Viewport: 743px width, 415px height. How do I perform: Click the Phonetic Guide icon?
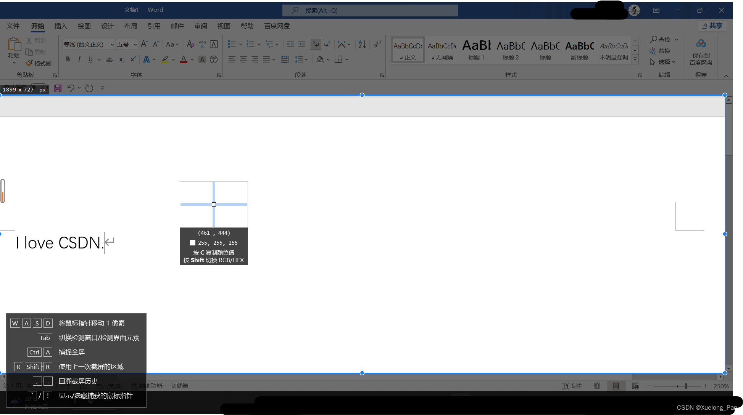[x=202, y=44]
